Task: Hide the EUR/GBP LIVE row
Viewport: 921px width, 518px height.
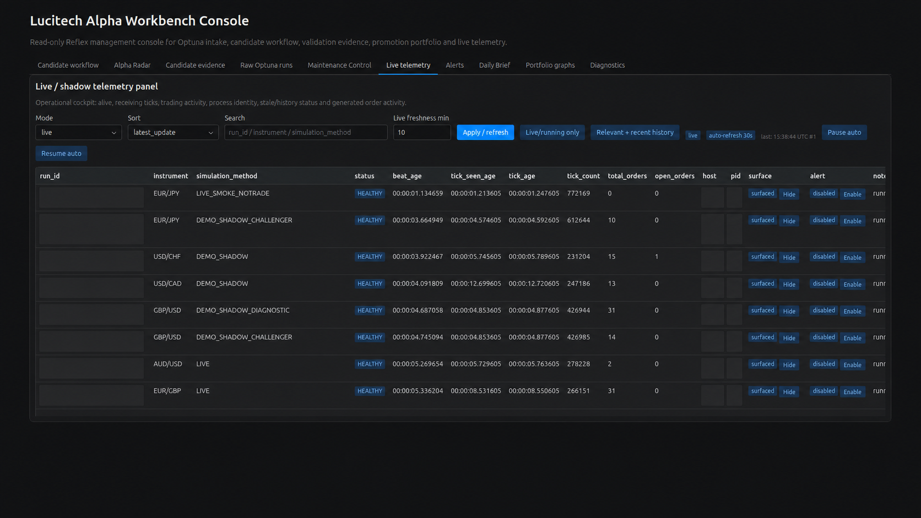Action: [789, 392]
